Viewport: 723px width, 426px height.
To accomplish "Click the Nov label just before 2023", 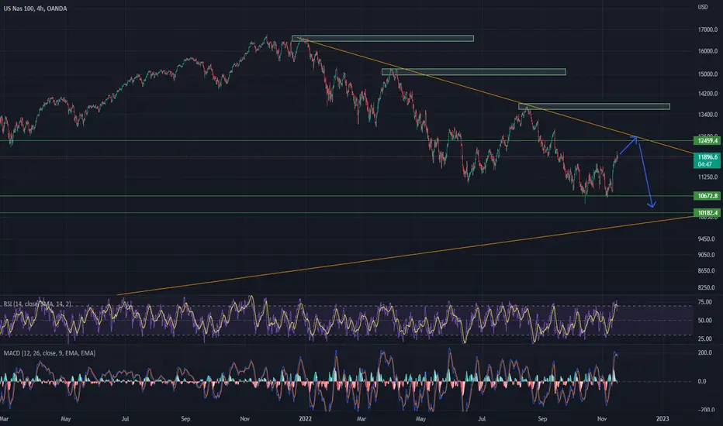I will (x=602, y=418).
